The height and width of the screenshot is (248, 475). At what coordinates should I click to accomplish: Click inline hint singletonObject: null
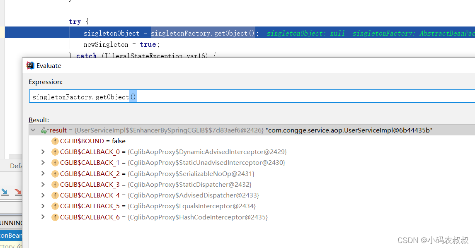tap(305, 33)
